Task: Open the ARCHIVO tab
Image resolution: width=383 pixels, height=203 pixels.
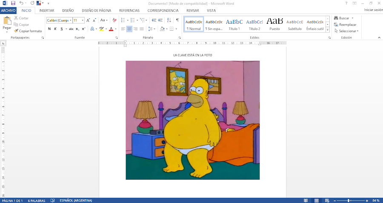Action: tap(9, 11)
